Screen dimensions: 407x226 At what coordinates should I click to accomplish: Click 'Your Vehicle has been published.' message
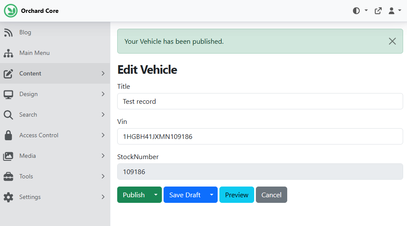174,42
